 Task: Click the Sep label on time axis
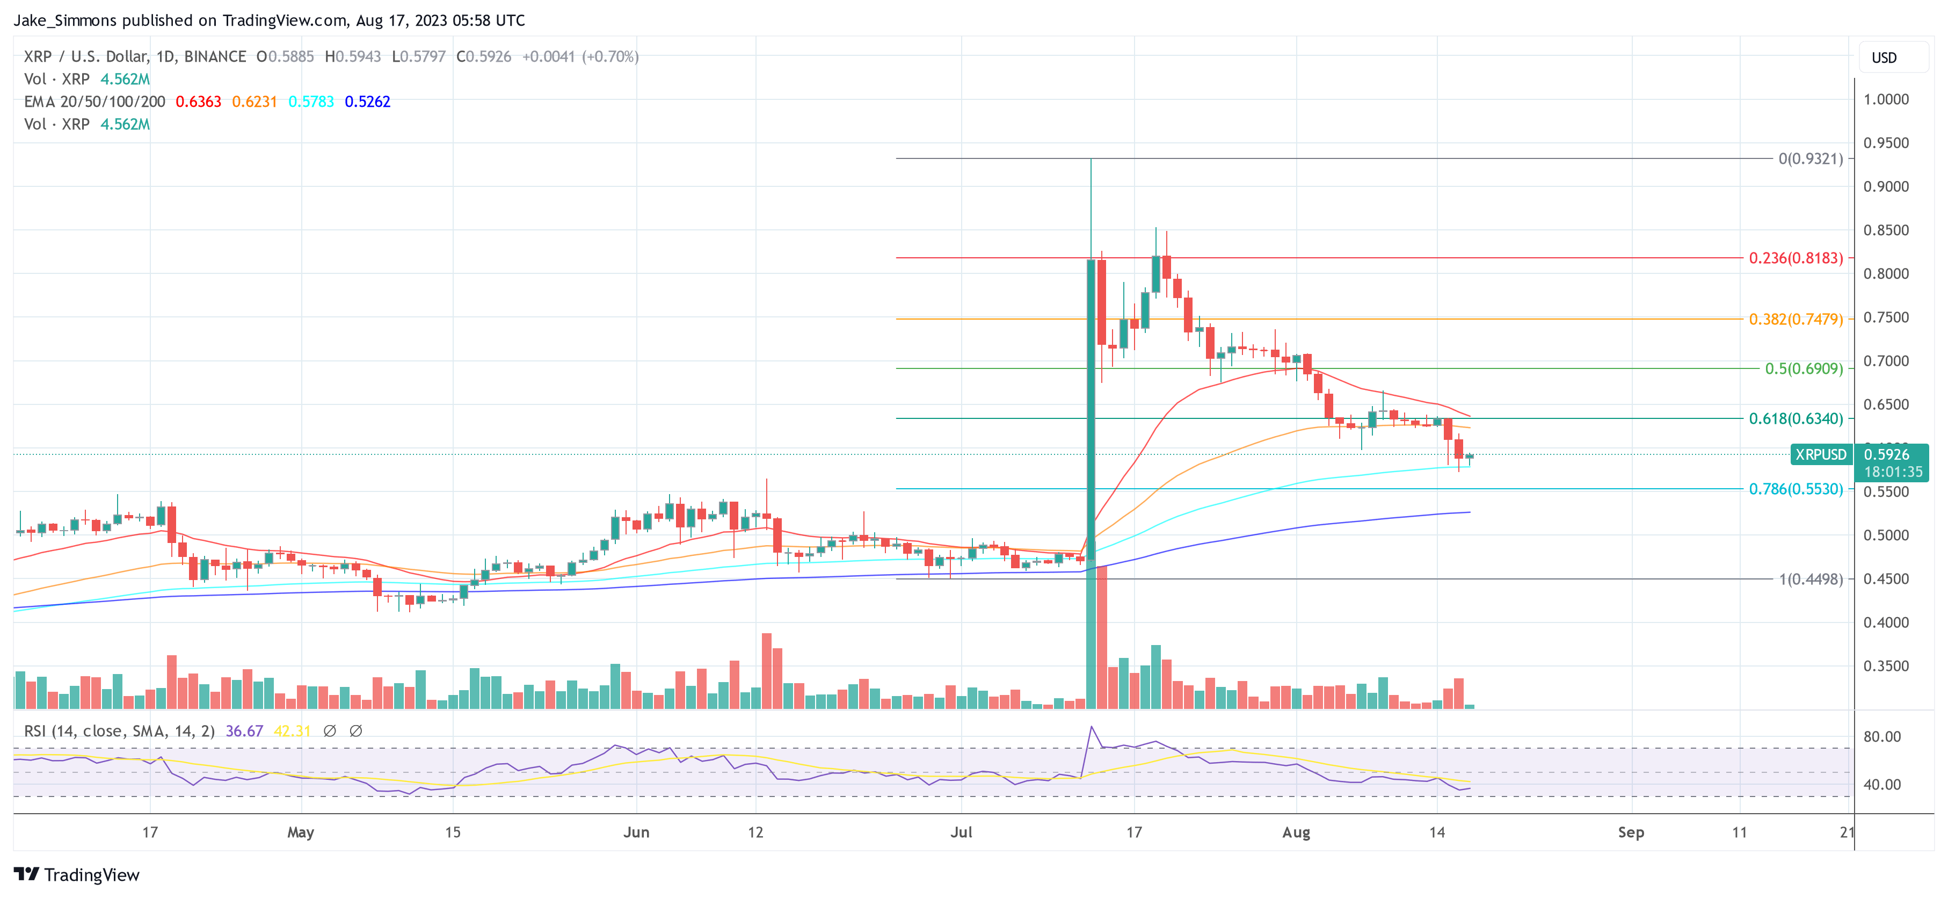point(1631,832)
